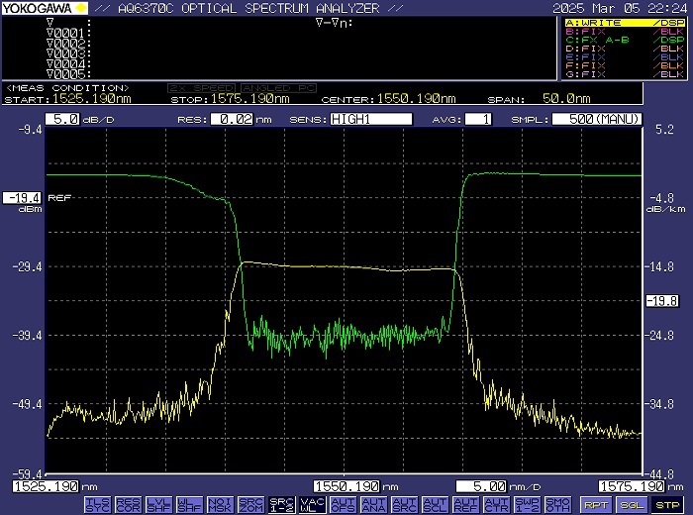Click marker row ∇0005
This screenshot has height=515, width=693.
click(x=68, y=74)
